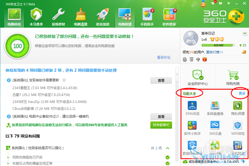Viewport: 249px width, 166px height.
Task: Launch 手机助手 from top toolbar
Action: 147,17
